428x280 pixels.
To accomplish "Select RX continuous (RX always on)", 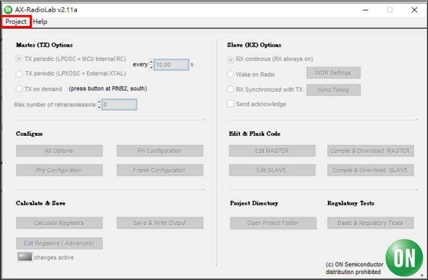I will 230,60.
